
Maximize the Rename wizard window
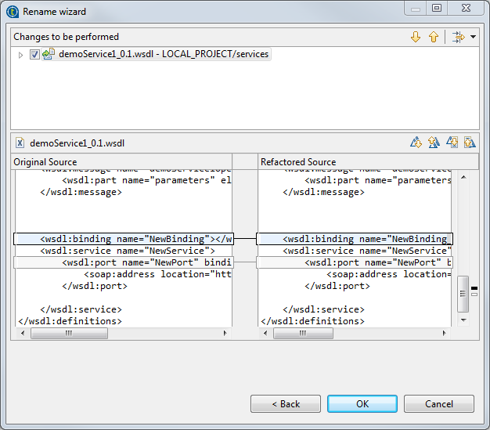[x=437, y=8]
